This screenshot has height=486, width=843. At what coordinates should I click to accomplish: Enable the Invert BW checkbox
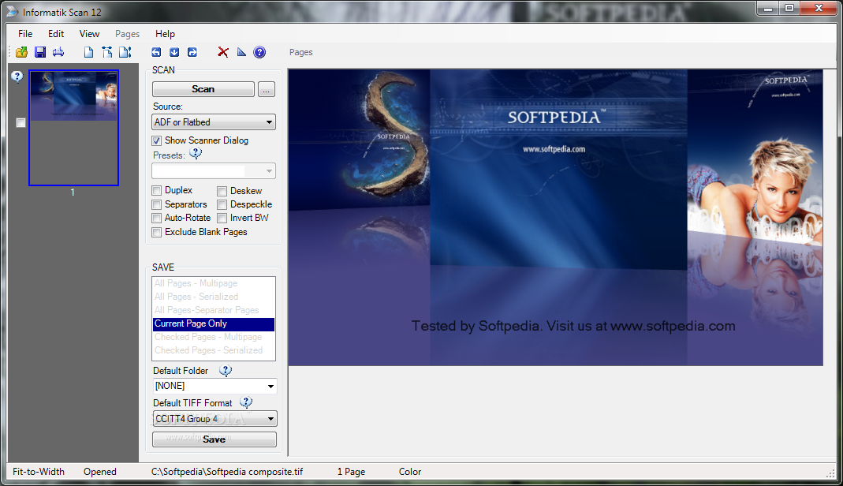tap(222, 218)
